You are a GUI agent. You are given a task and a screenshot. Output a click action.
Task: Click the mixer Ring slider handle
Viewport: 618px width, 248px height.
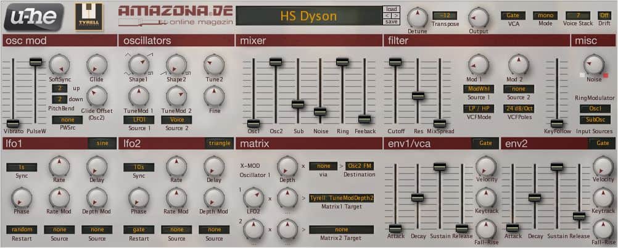tap(342, 62)
